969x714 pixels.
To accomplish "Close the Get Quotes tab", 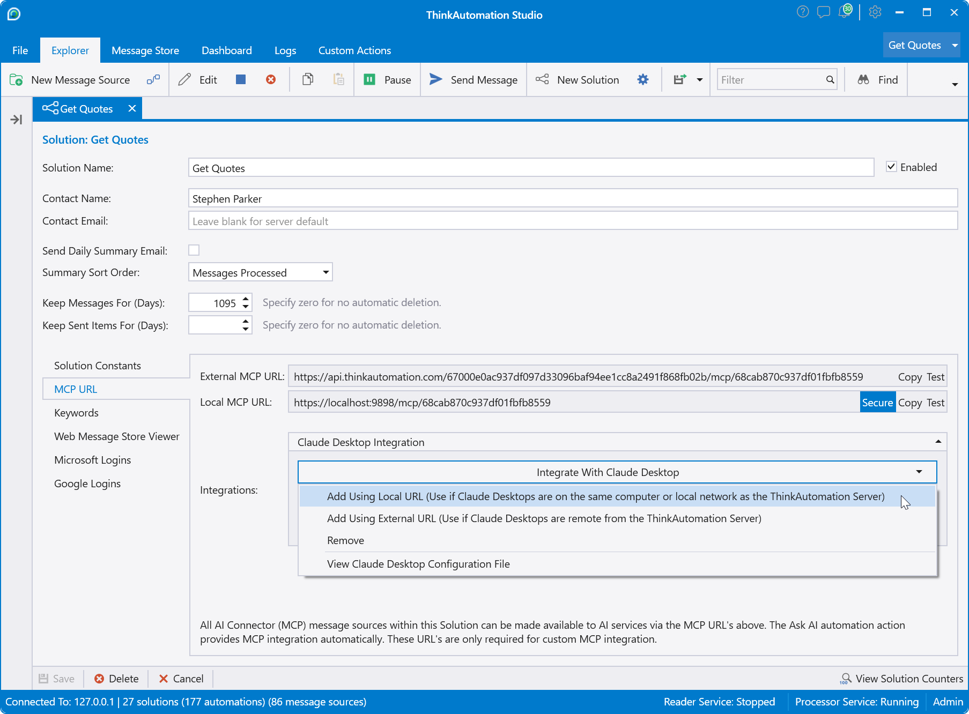I will click(x=132, y=109).
